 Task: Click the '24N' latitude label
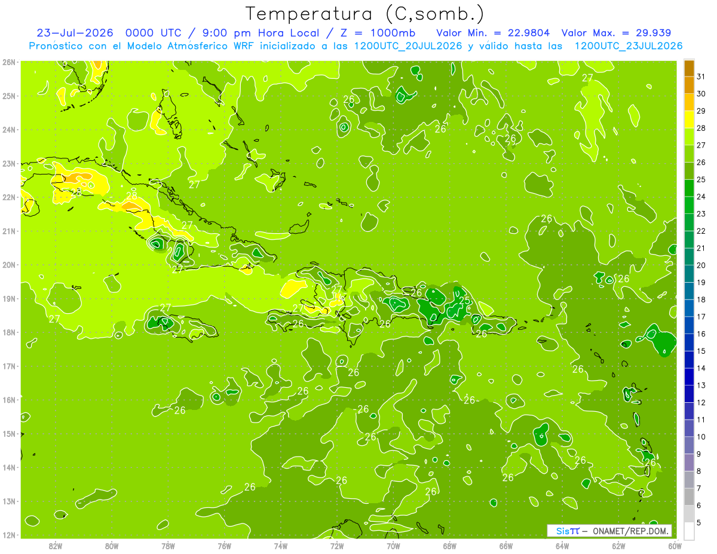(x=9, y=130)
